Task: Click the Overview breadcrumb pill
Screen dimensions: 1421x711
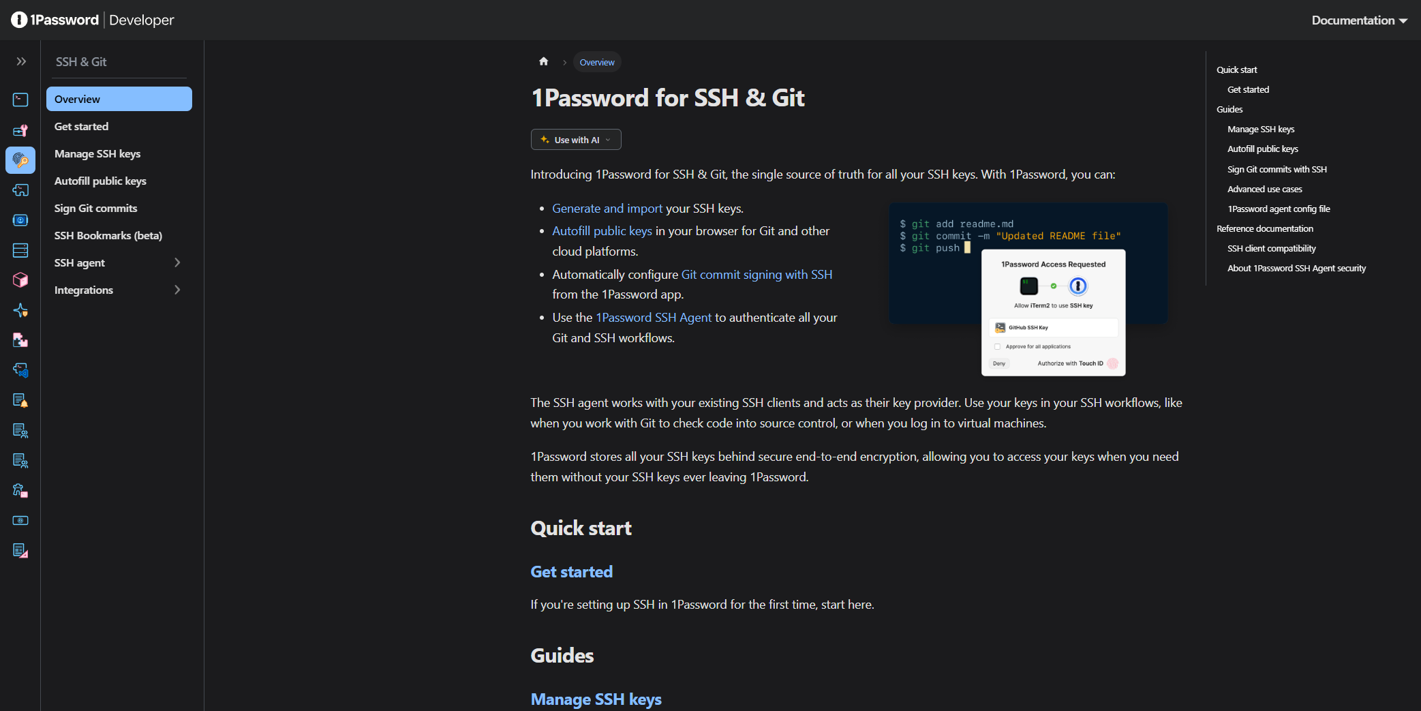Action: [597, 62]
